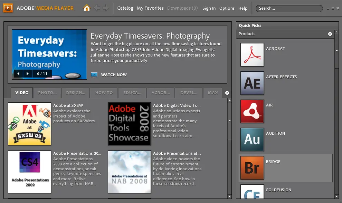Select the Audition product icon
Image resolution: width=342 pixels, height=203 pixels.
coord(252,140)
